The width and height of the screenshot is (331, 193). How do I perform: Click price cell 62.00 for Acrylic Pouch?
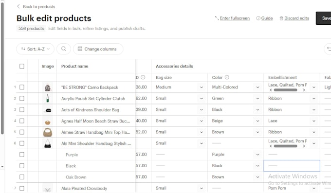pyautogui.click(x=141, y=98)
